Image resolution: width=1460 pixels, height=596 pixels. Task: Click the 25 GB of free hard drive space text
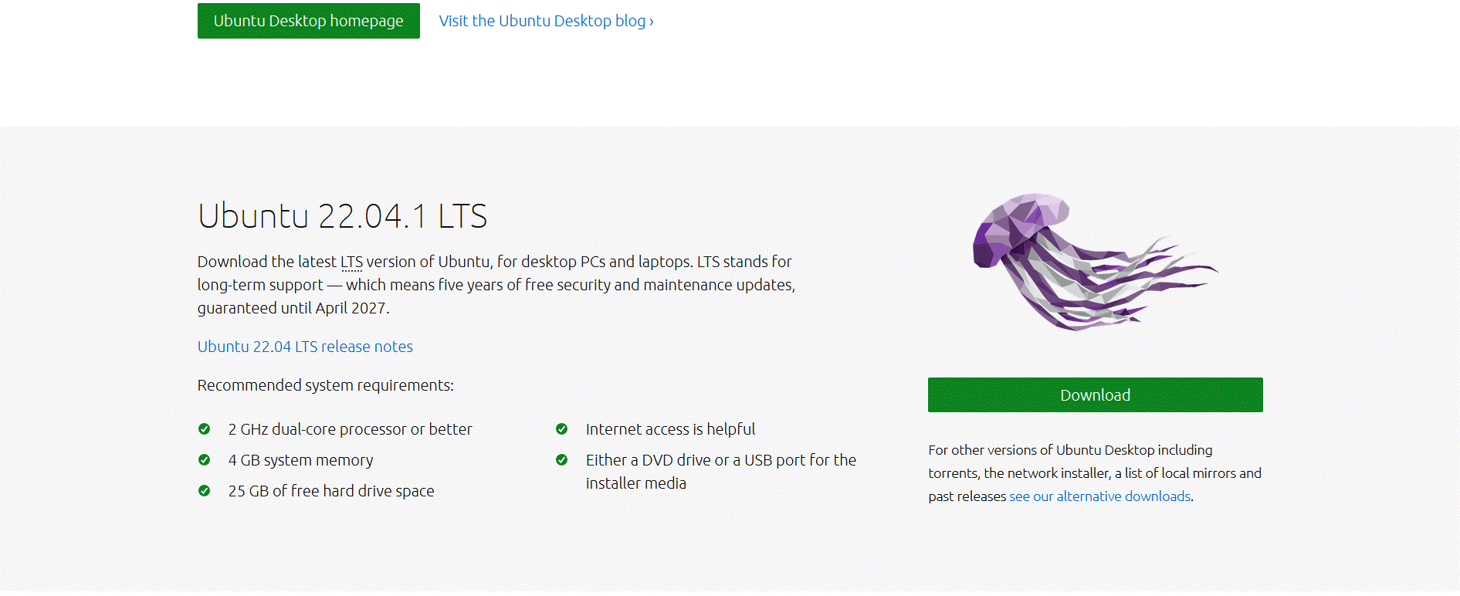point(331,491)
